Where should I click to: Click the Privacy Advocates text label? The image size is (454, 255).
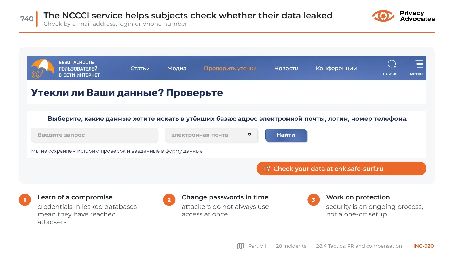point(417,16)
